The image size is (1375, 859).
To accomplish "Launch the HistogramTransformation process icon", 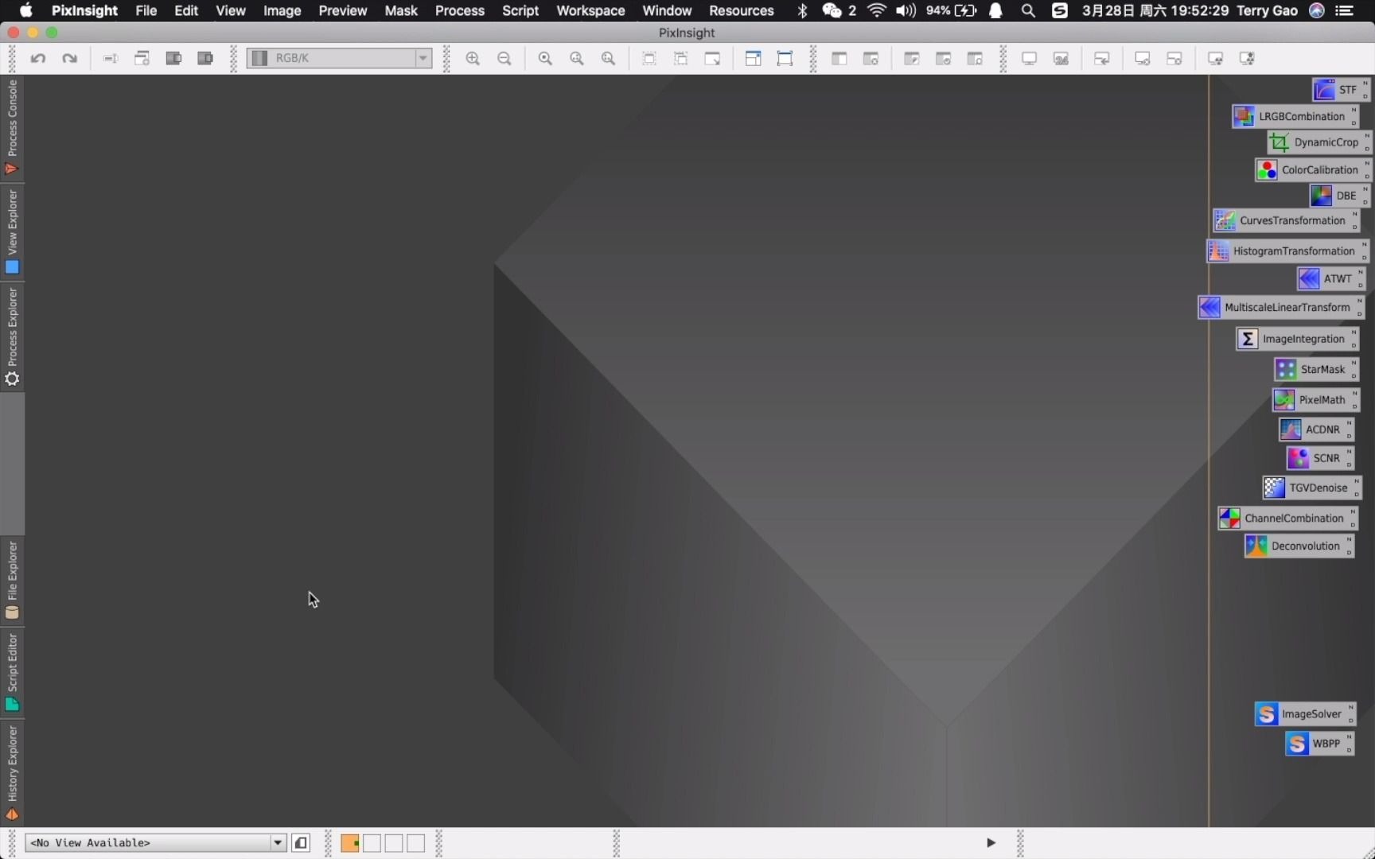I will coord(1287,251).
